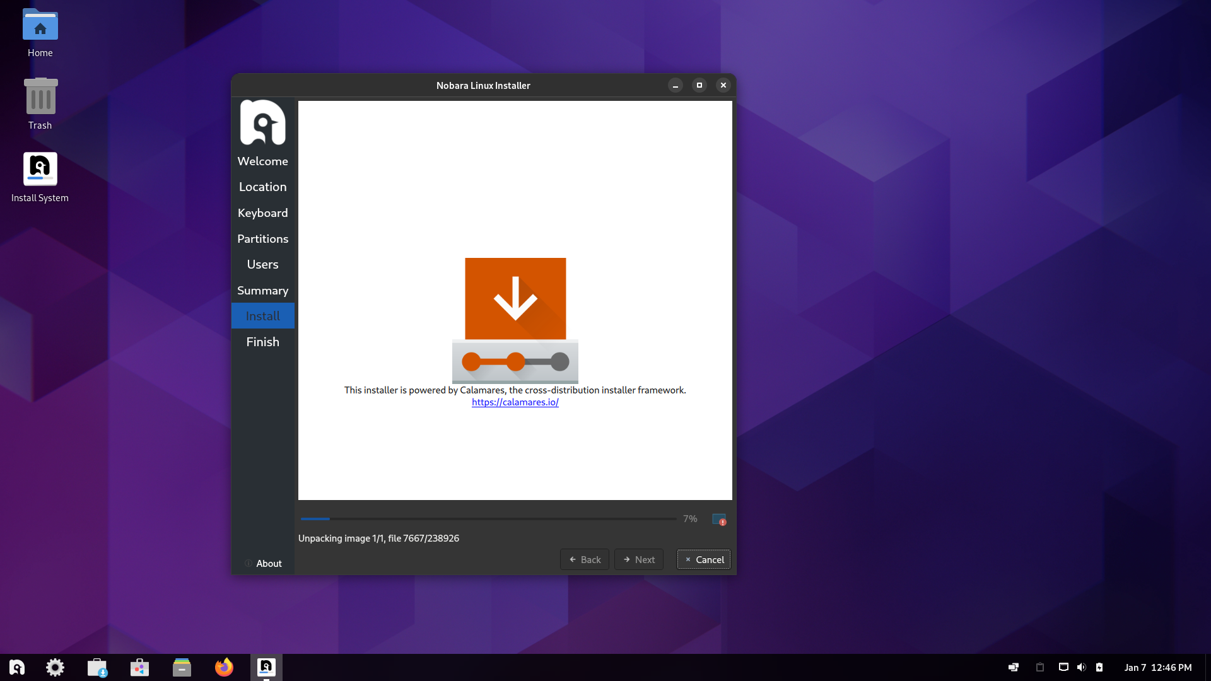Screen dimensions: 1211x681
Task: Open the About dialog
Action: click(263, 564)
